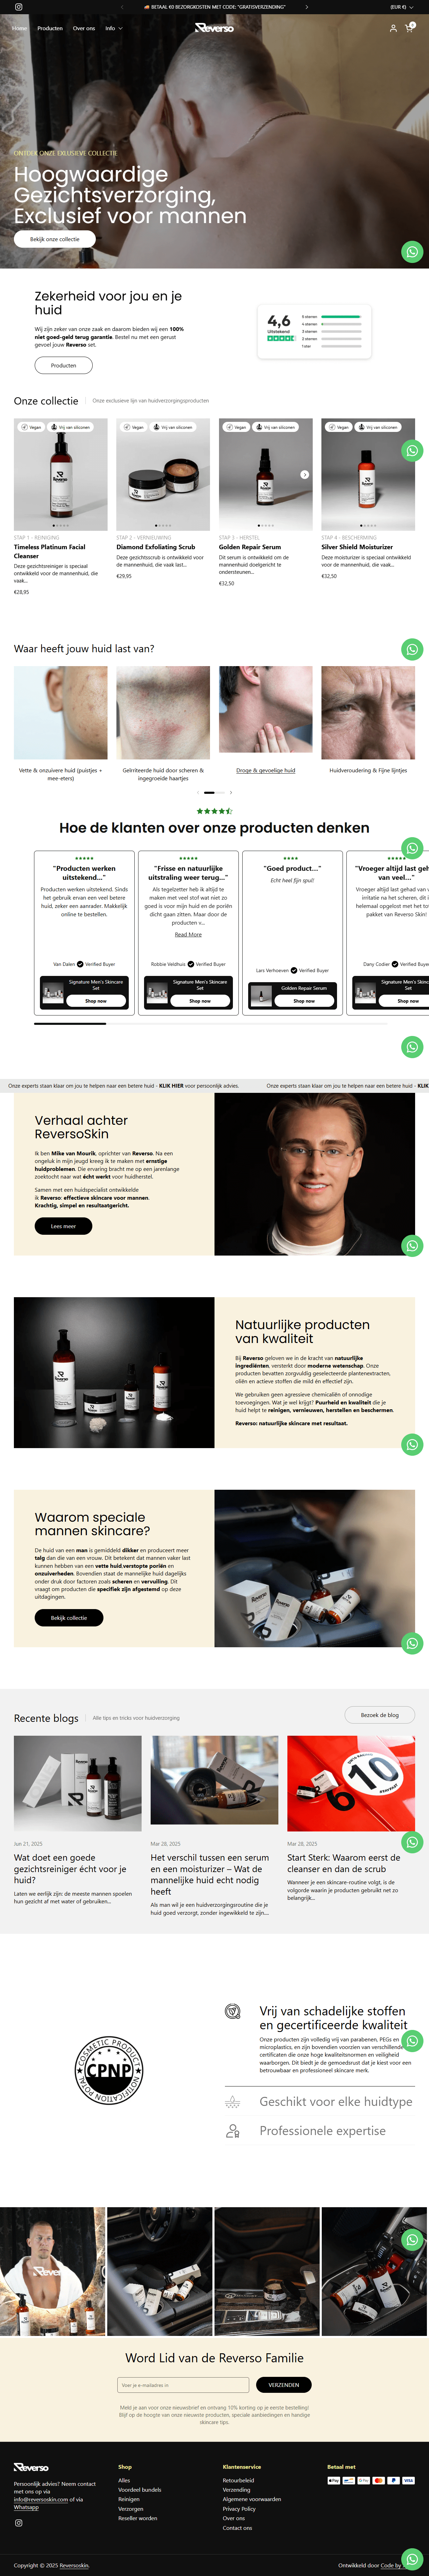
Task: Go to the Over ons menu item
Action: [84, 28]
